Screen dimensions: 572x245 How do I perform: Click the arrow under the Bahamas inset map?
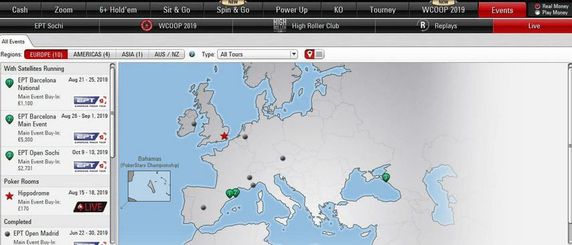[x=123, y=206]
